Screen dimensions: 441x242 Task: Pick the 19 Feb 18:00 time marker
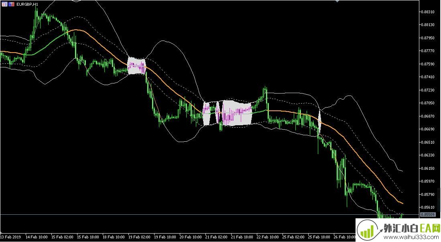point(165,237)
